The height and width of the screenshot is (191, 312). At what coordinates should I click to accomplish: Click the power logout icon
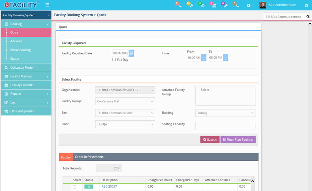306,5
